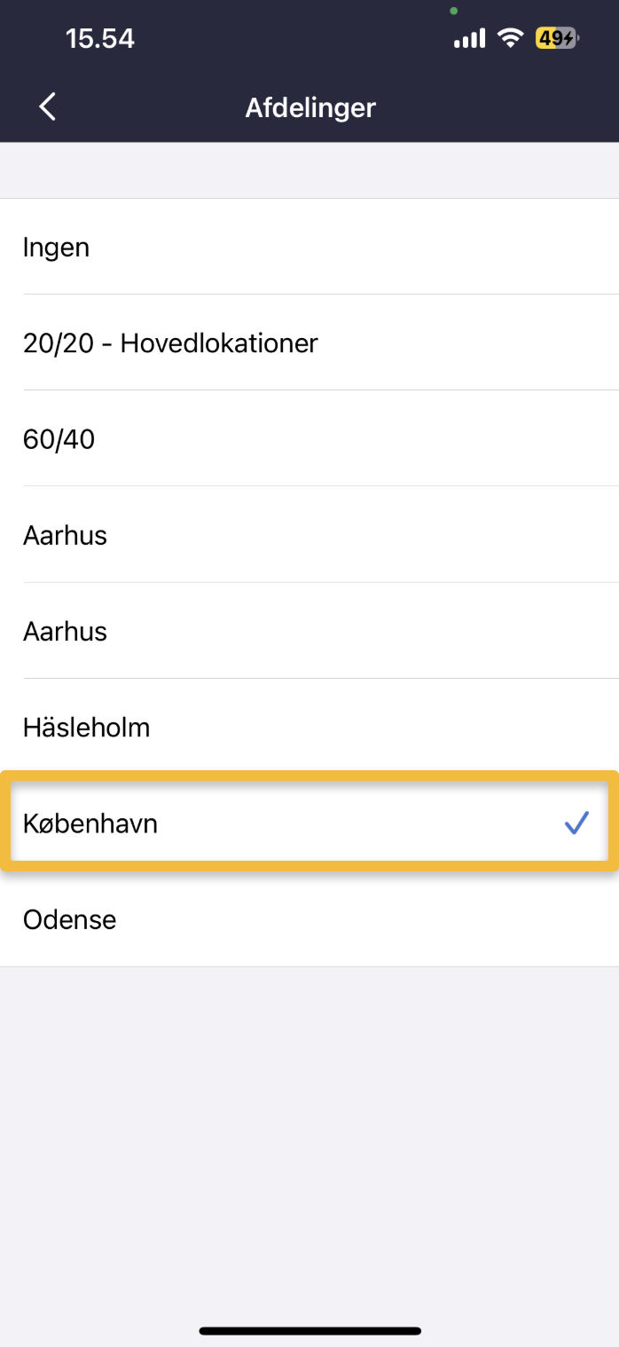Tap the battery charging indicator
This screenshot has width=619, height=1347.
pyautogui.click(x=556, y=38)
